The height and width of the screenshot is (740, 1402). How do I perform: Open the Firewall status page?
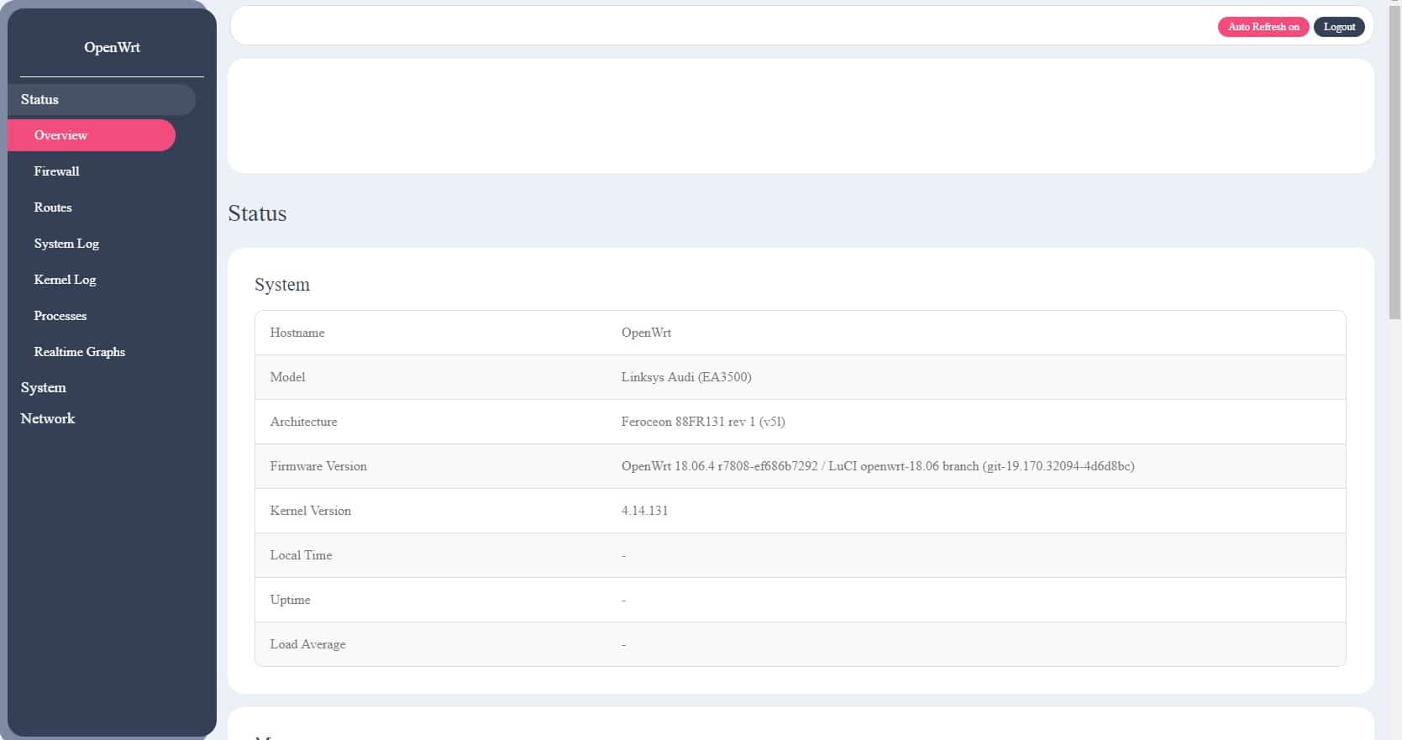[56, 171]
